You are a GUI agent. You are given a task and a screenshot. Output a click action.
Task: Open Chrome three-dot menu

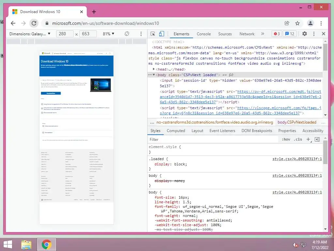321,23
